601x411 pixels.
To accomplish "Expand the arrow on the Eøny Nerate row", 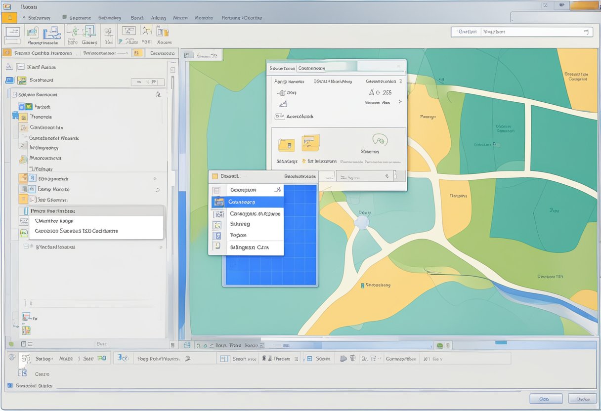I will pos(158,190).
